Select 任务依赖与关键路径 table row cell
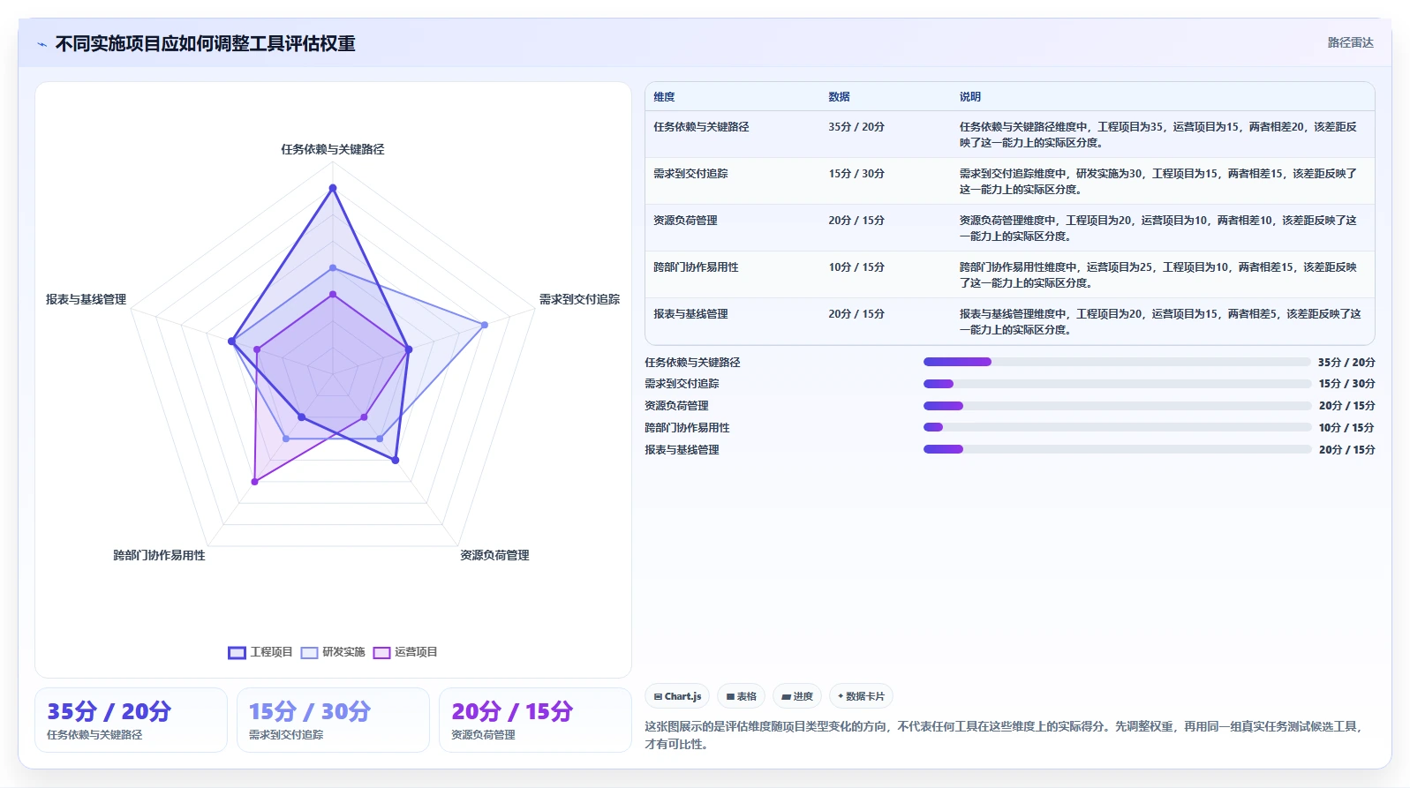 point(701,127)
